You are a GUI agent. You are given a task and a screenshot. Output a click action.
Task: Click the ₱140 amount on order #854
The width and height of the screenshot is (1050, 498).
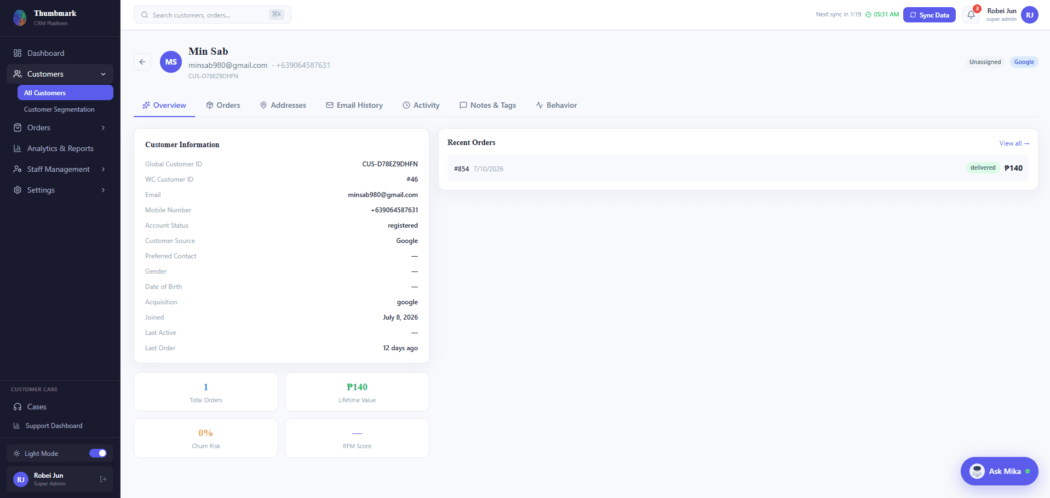(x=1013, y=168)
